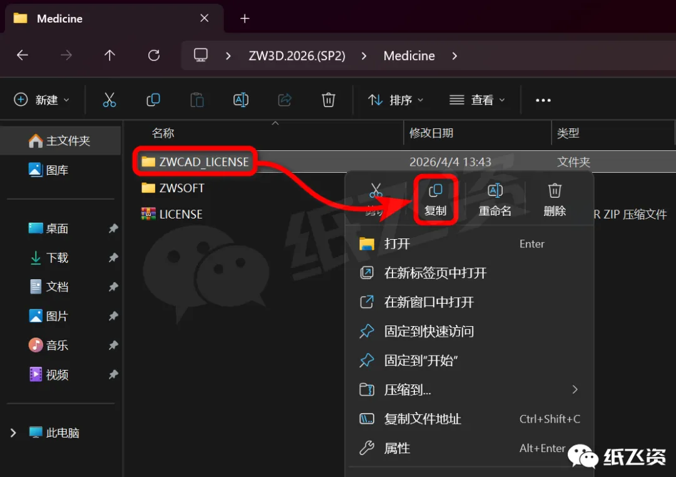676x477 pixels.
Task: Choose 打开 from the context menu
Action: [470, 244]
